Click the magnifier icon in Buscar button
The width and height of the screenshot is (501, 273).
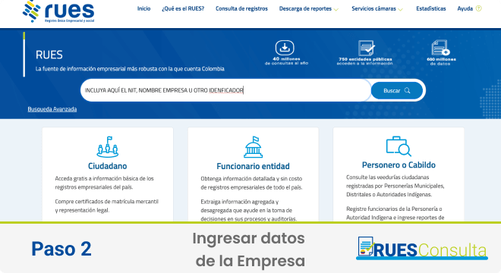[x=407, y=91]
